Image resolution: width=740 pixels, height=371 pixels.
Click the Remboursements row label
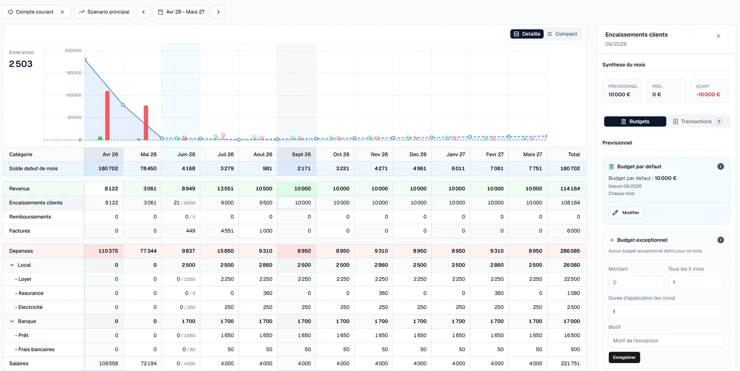tap(30, 217)
